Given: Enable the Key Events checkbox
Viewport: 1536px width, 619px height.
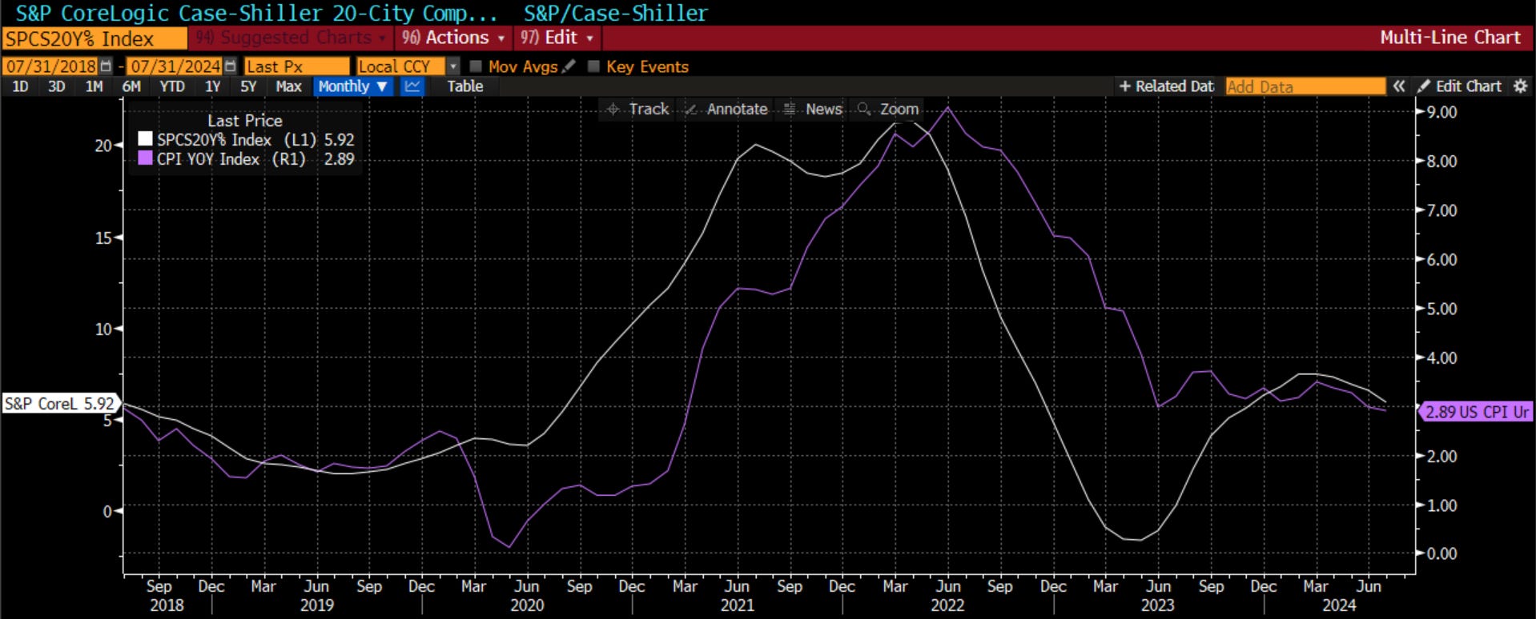Looking at the screenshot, I should click(593, 66).
